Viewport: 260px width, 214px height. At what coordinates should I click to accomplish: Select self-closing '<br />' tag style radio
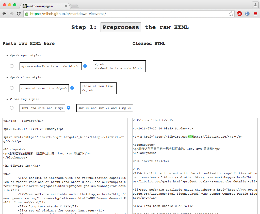tap(69, 108)
